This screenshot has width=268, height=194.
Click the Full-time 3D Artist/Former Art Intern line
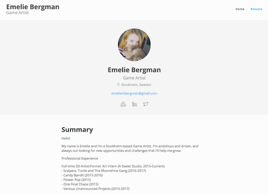click(113, 166)
